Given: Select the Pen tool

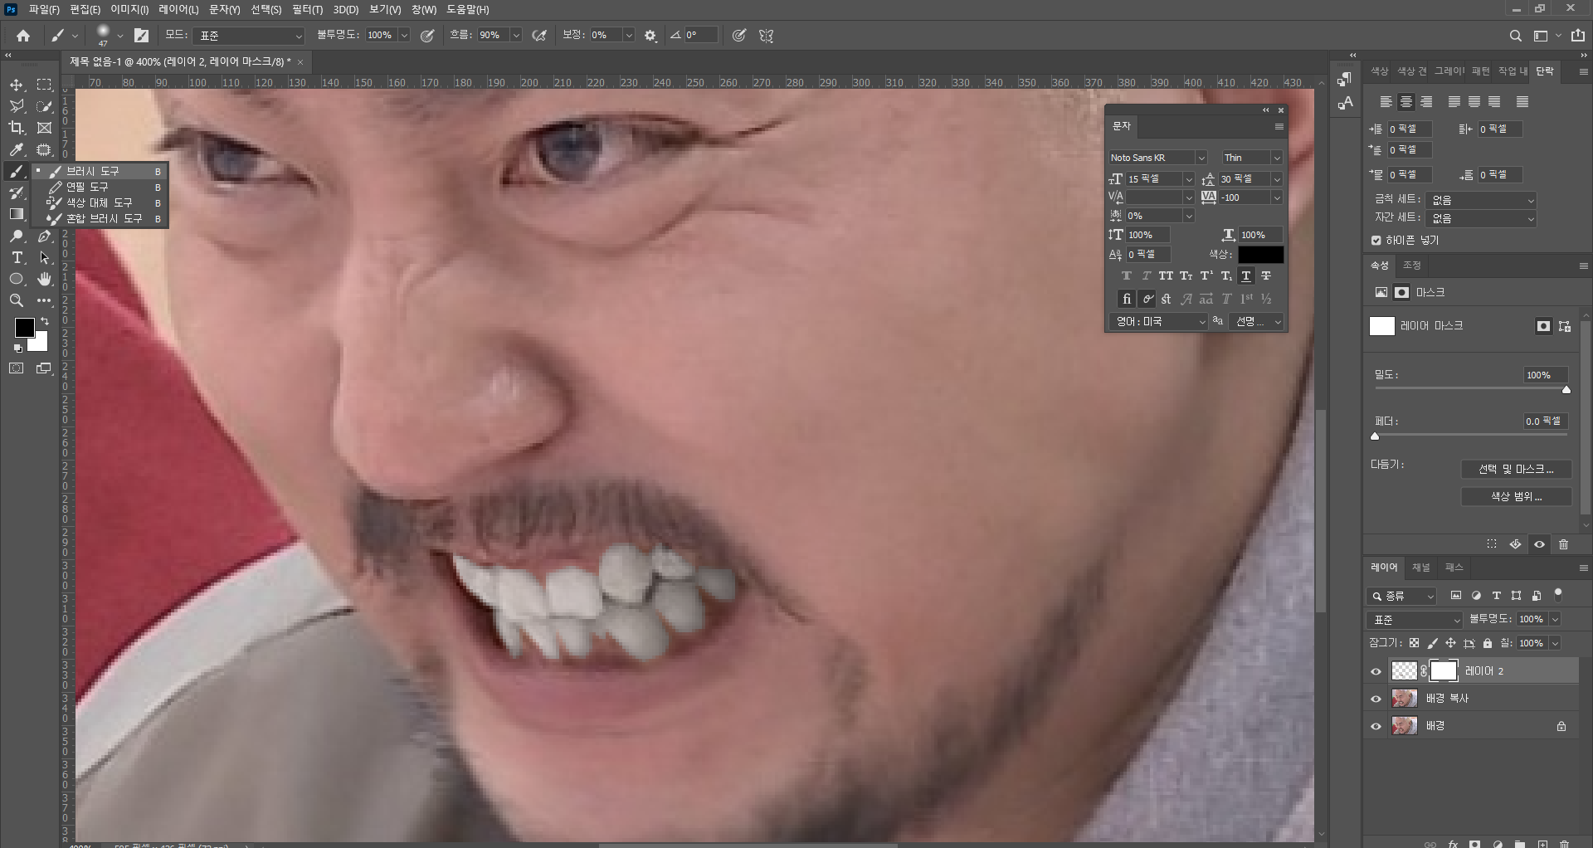Looking at the screenshot, I should (45, 236).
